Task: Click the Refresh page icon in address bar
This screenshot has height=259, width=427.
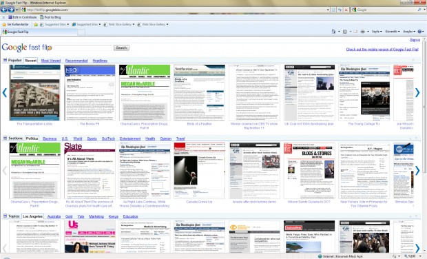Action: (340, 10)
